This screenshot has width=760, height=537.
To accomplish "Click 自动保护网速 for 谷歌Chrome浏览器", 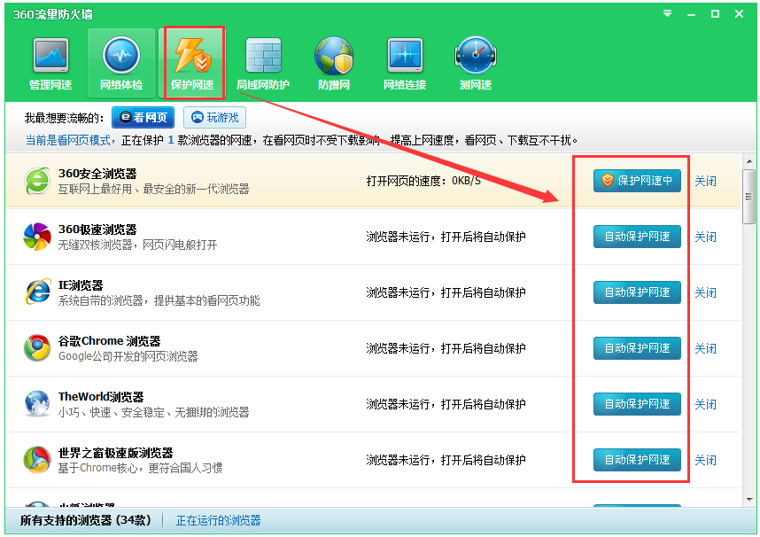I will tap(637, 348).
